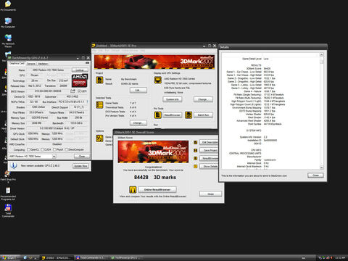Click ResultBrowser icon under Pro Tools
This screenshot has height=261, width=348.
click(x=158, y=115)
